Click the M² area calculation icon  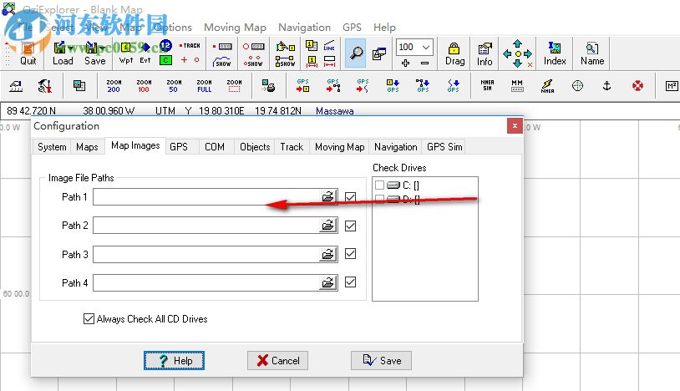pyautogui.click(x=672, y=86)
